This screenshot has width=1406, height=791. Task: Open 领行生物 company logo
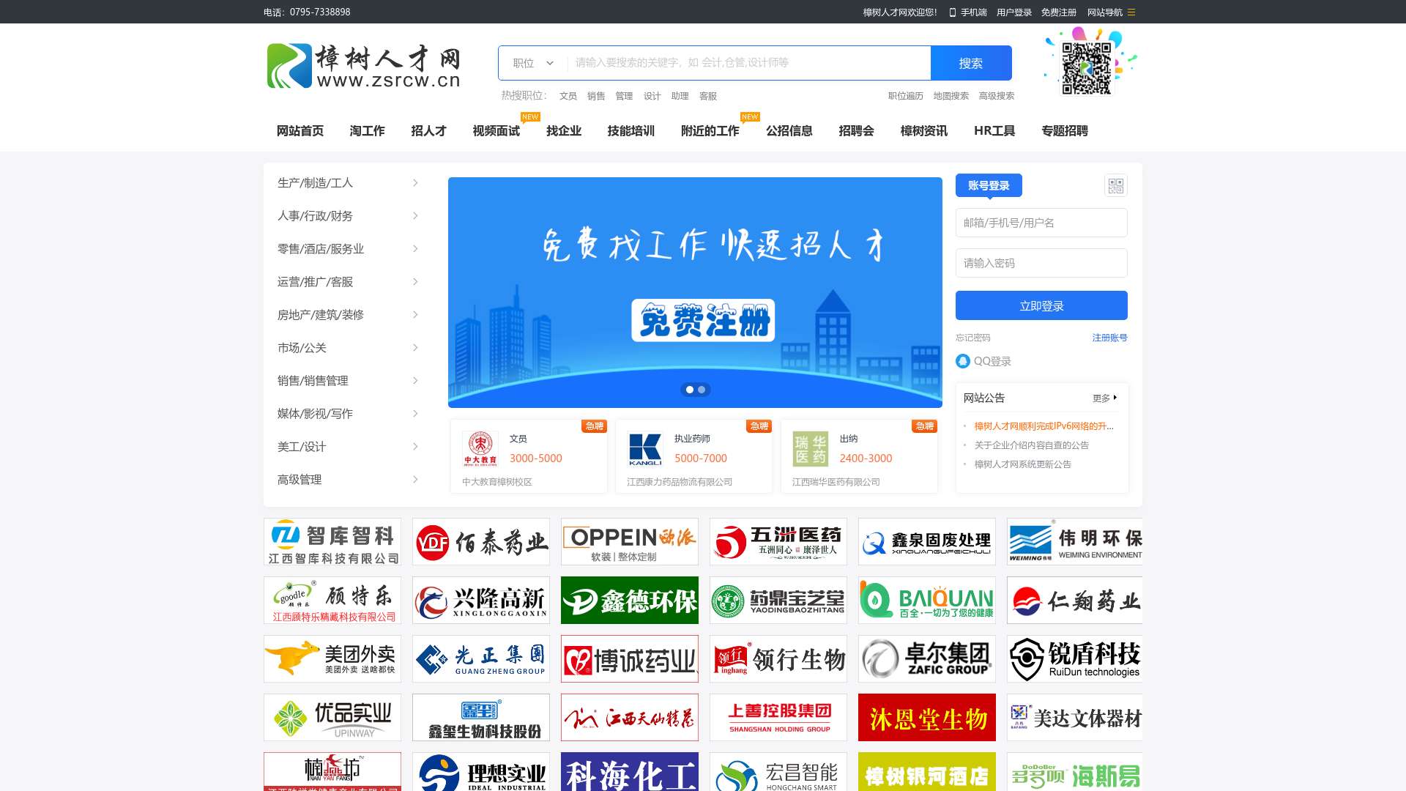[778, 659]
